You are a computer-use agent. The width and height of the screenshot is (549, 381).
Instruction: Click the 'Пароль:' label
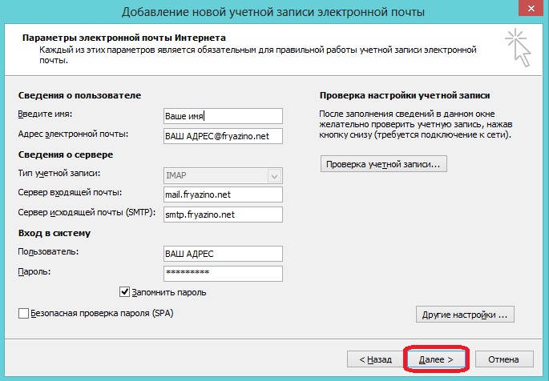[34, 271]
